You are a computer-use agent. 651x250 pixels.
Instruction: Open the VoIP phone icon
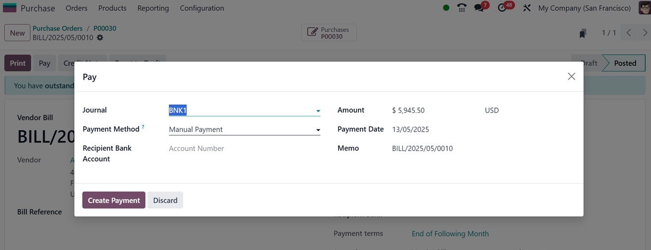(x=462, y=8)
